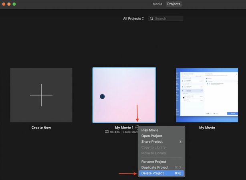The image size is (246, 180).
Task: Click the yellow minimize window button
Action: [x=9, y=4]
